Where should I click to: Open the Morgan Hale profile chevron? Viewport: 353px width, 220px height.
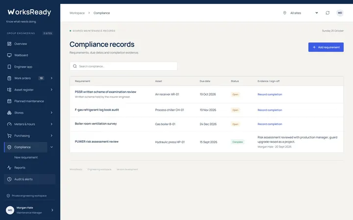52,210
